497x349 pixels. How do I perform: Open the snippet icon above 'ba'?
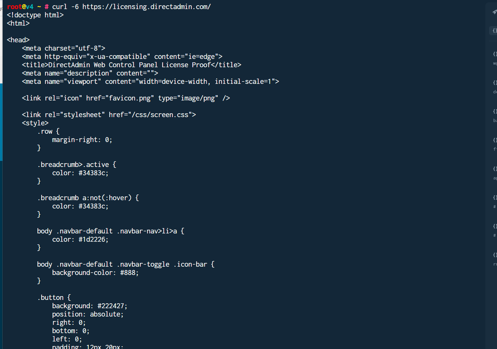point(495,111)
